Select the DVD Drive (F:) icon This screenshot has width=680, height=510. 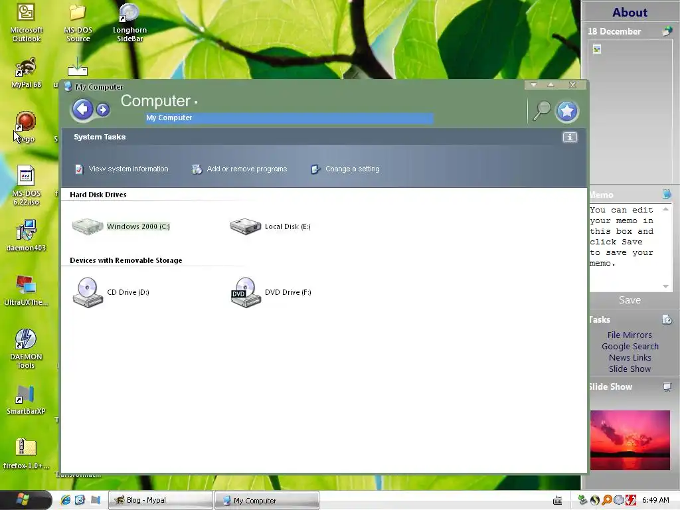(246, 292)
